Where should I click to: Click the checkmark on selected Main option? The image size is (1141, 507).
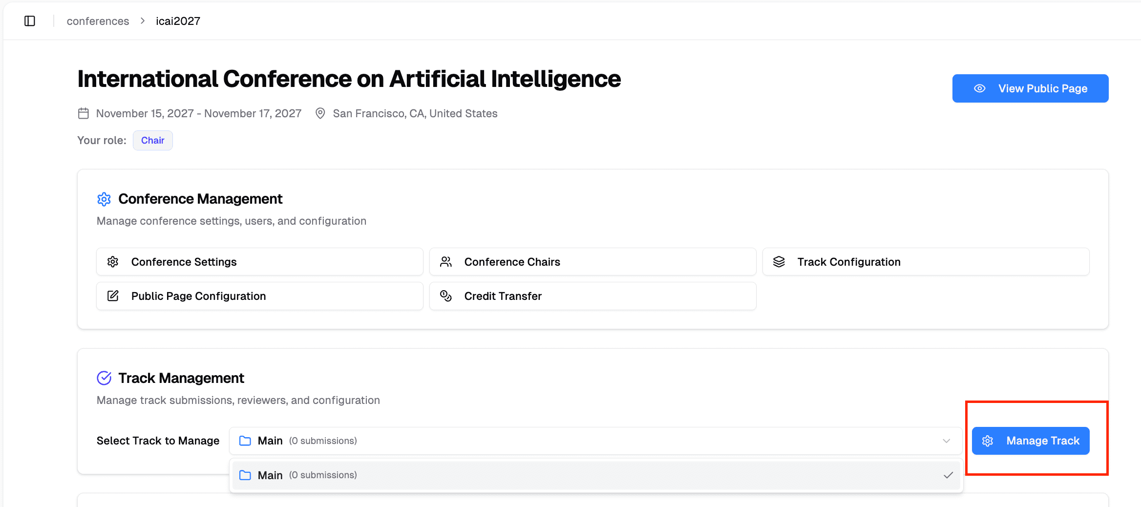(949, 475)
